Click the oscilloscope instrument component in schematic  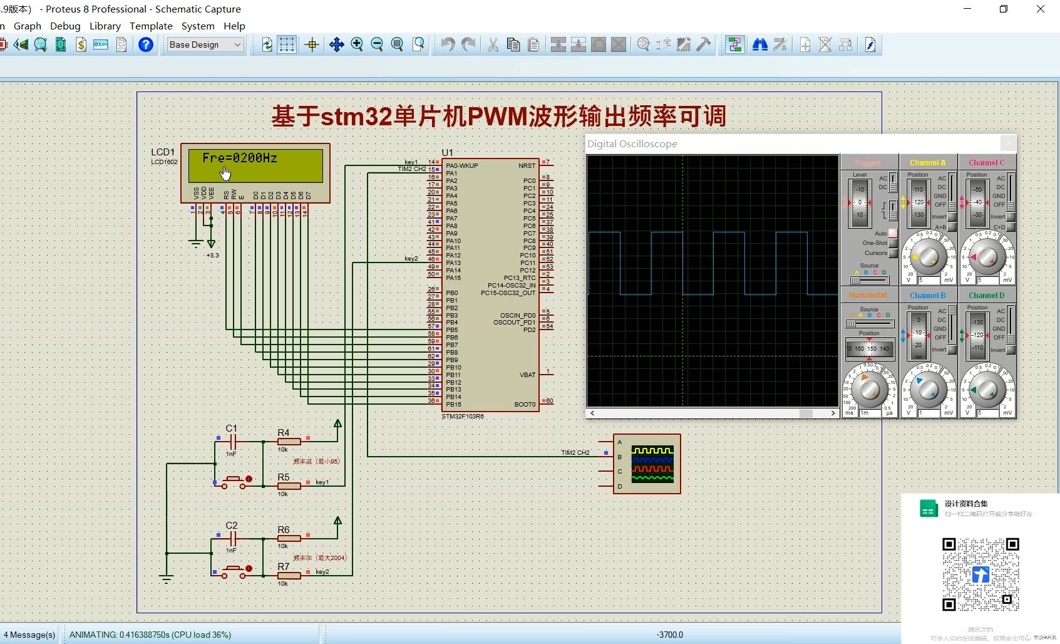(647, 464)
